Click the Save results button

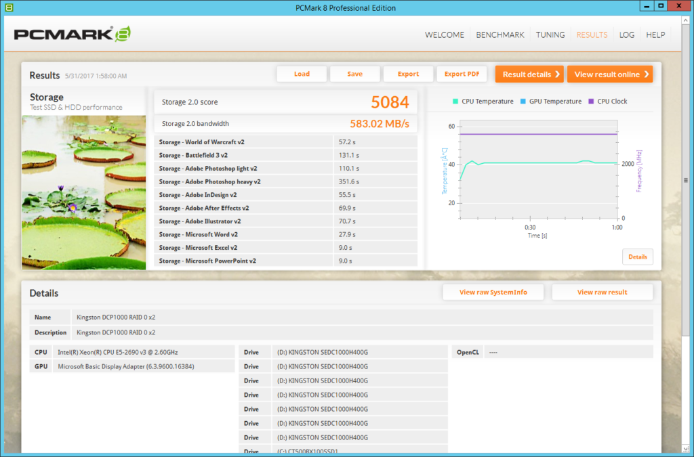pyautogui.click(x=354, y=74)
